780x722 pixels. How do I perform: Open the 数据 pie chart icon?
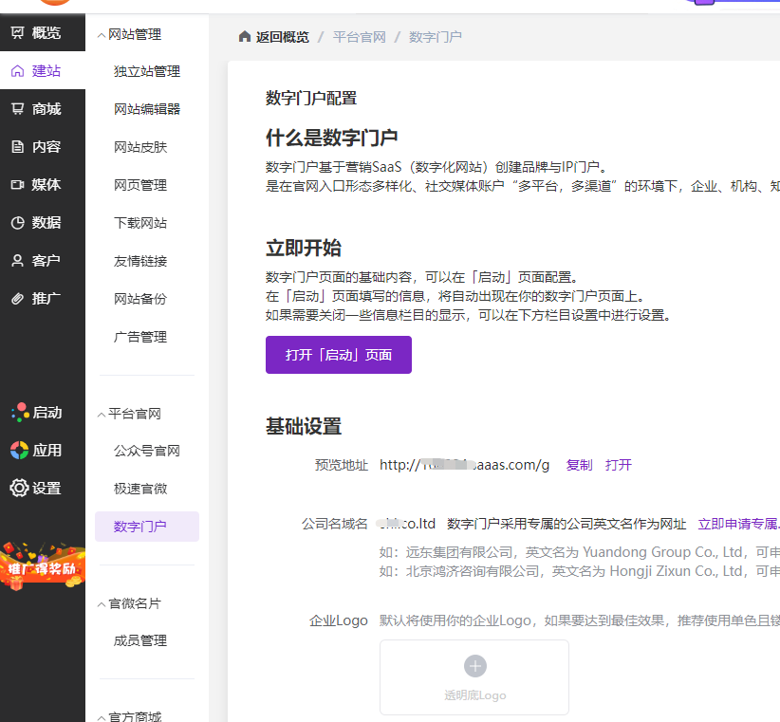18,223
